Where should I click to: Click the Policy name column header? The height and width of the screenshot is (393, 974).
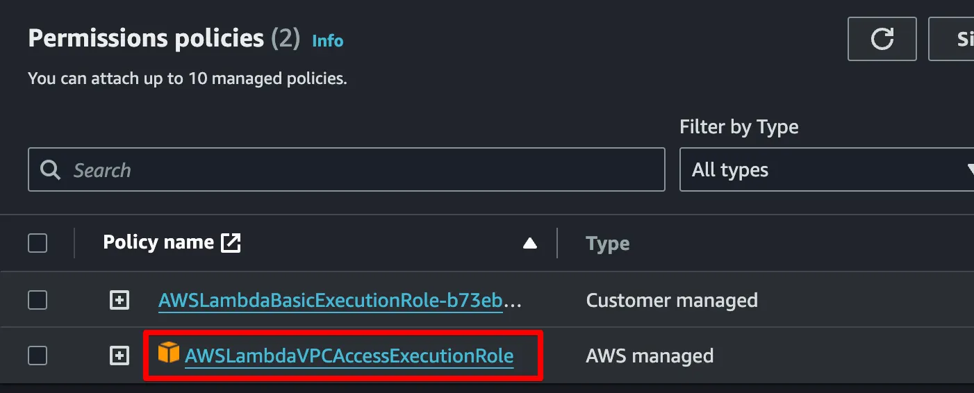158,242
